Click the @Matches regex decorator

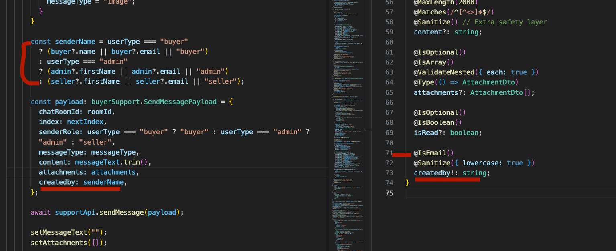(x=454, y=12)
